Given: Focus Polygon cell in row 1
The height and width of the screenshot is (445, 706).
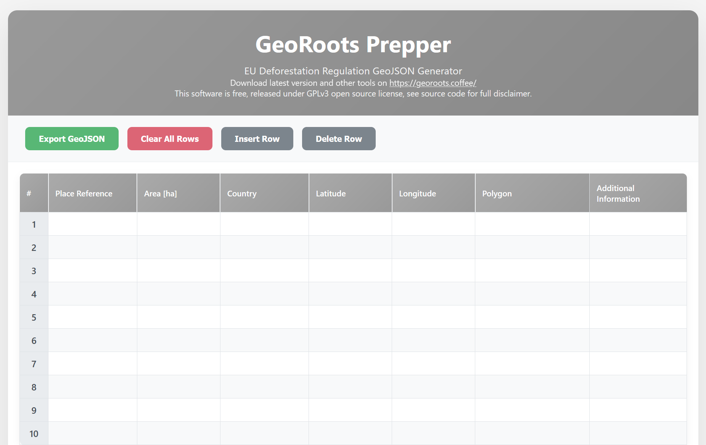Looking at the screenshot, I should click(532, 224).
